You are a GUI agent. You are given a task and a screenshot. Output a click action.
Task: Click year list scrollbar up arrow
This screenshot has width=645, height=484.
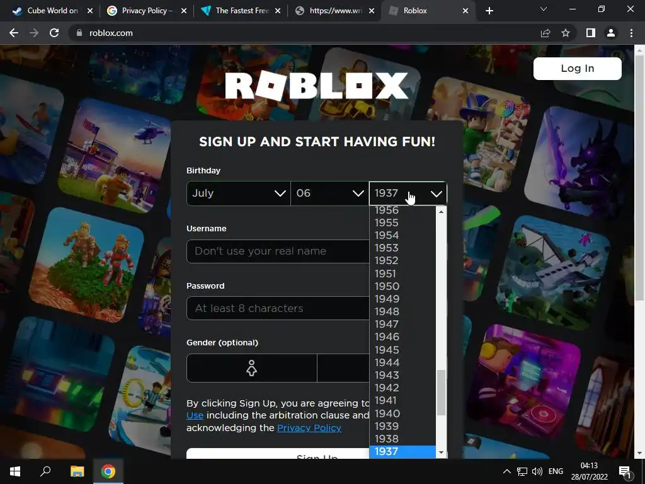point(441,212)
